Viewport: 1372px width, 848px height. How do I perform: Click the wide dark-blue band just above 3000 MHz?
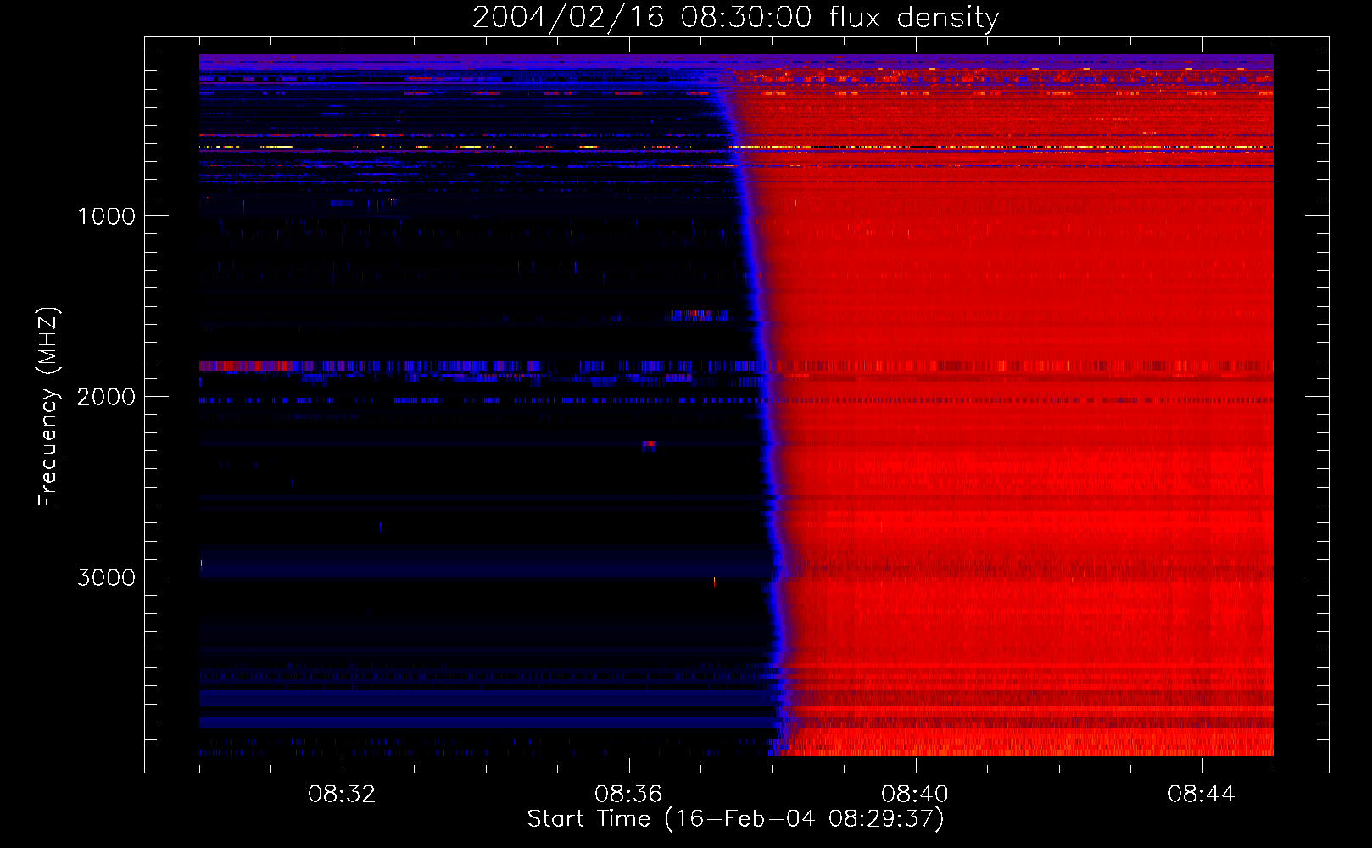pyautogui.click(x=483, y=561)
